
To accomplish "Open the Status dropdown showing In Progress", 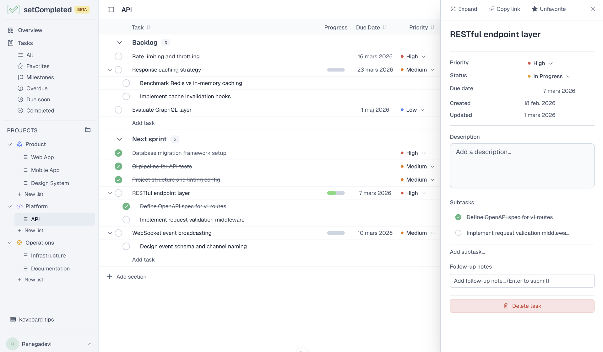I will [549, 76].
